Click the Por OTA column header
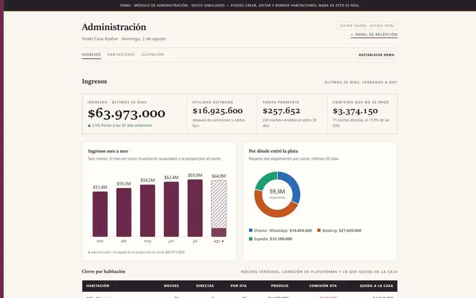Screen dimensions: 476x298 point(239,286)
